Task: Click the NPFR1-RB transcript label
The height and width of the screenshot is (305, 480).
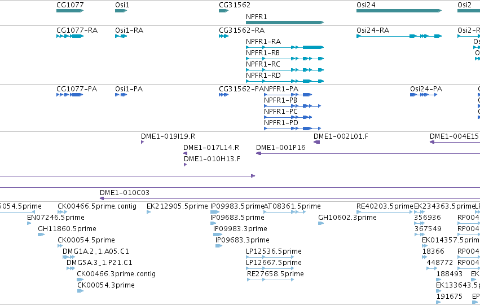Action: [263, 53]
